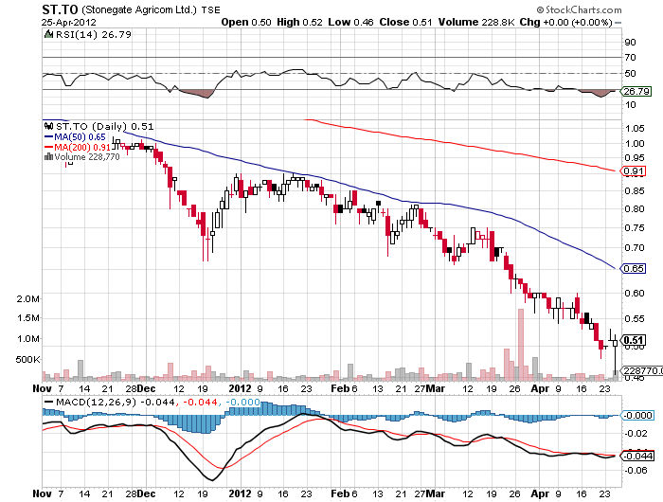This screenshot has width=663, height=502.
Task: Click the green 26.79 RSI value tag
Action: click(x=636, y=91)
